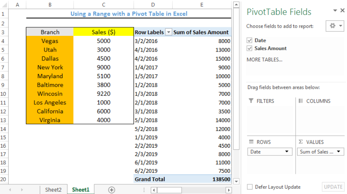Expand the Date field dropdown in Rows
Screen dimensions: 347x194
pos(287,152)
